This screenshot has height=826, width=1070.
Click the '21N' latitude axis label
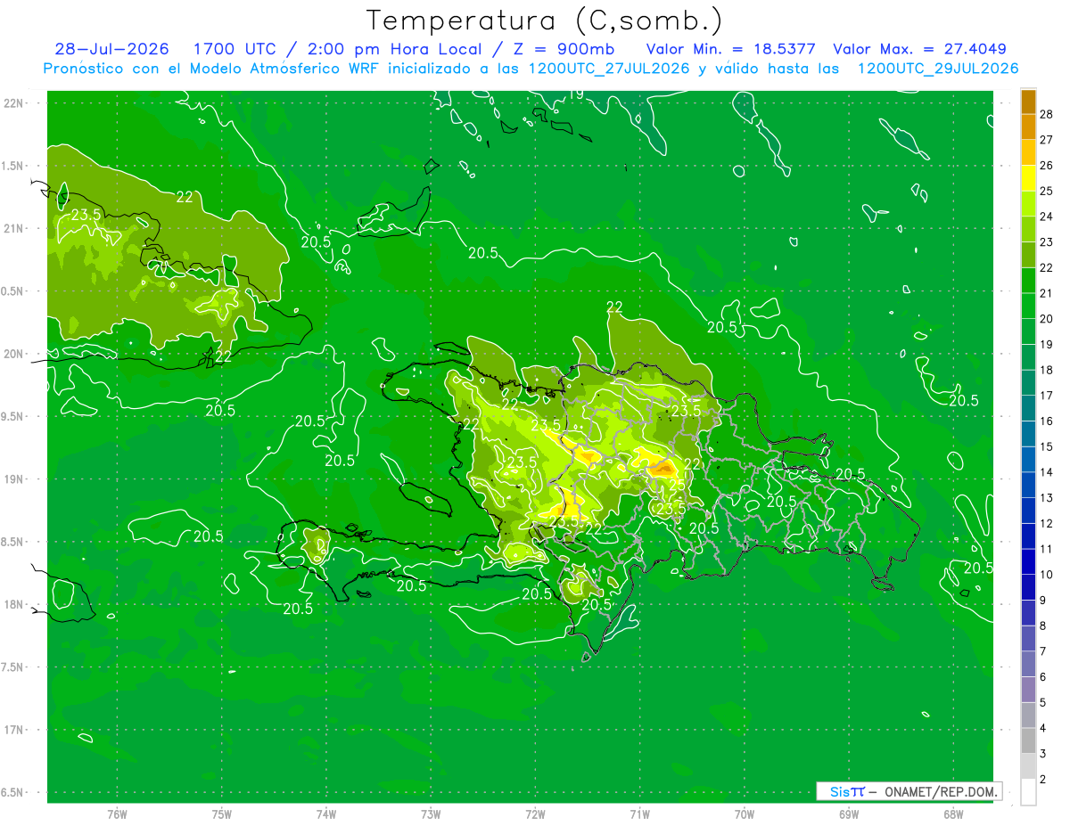(x=12, y=229)
